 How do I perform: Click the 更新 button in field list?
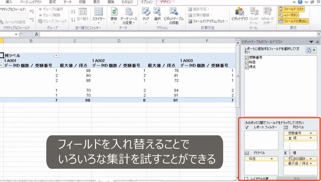[297, 179]
